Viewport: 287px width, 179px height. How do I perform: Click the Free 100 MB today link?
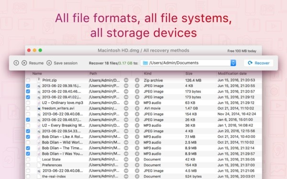pyautogui.click(x=242, y=51)
